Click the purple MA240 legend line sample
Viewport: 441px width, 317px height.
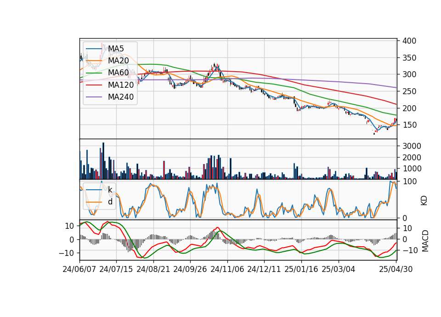(x=94, y=97)
